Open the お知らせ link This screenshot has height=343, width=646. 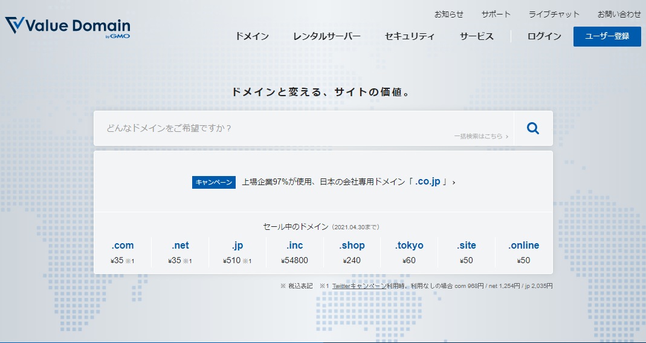[448, 14]
